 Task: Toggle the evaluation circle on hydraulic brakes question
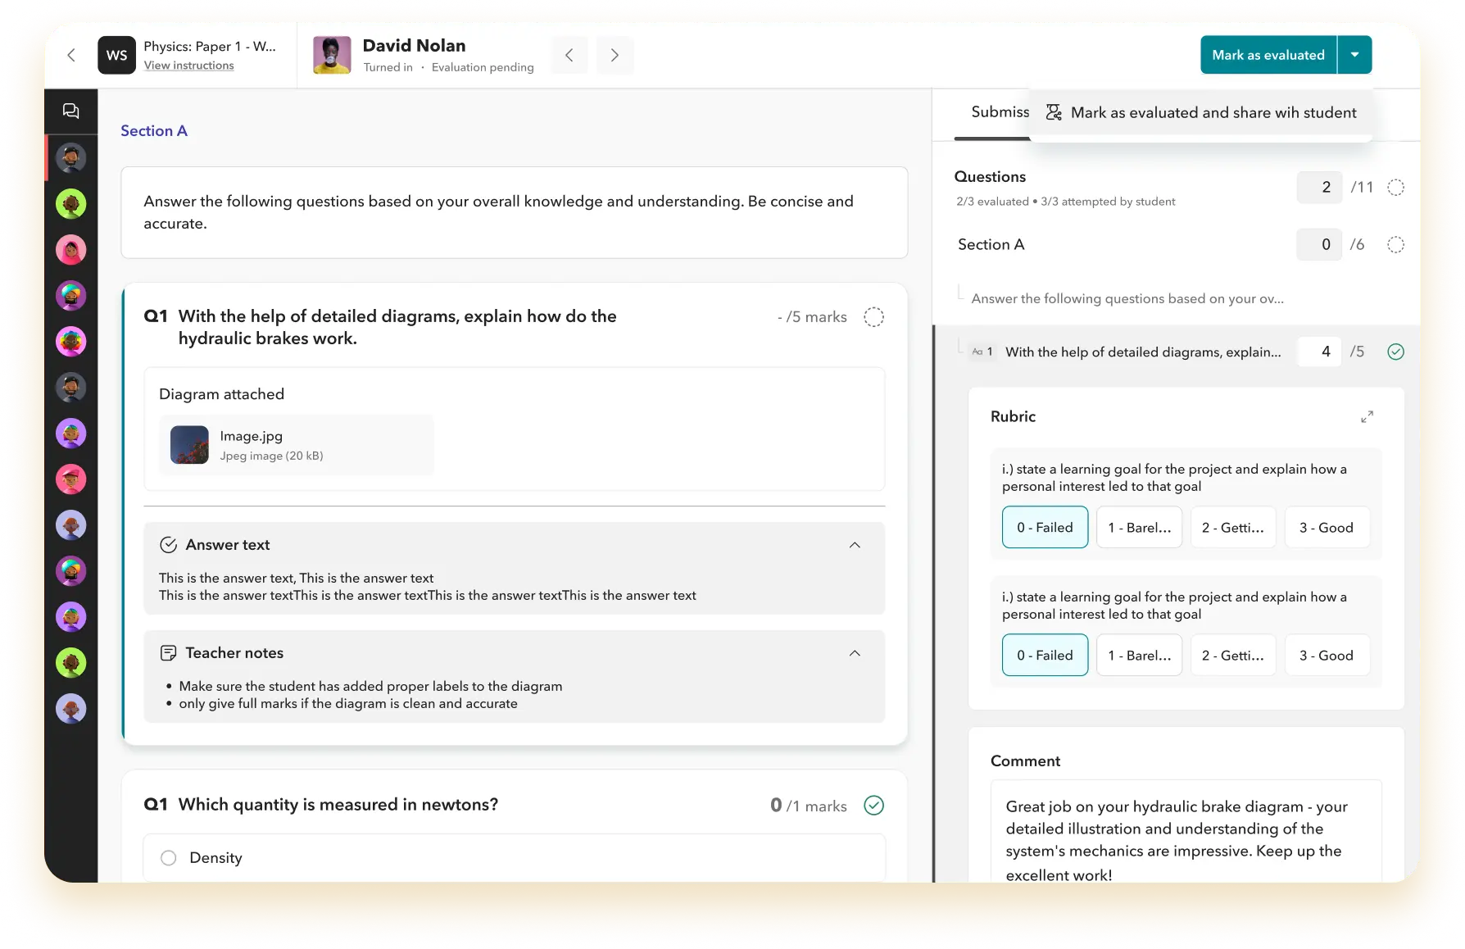(x=873, y=317)
